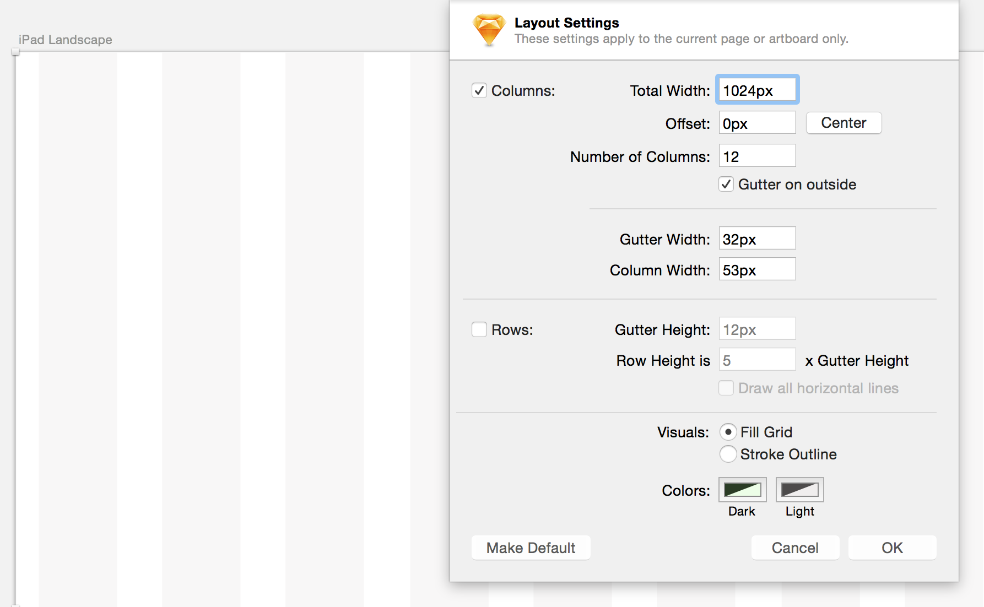
Task: Select the Fill Grid visual style
Action: tap(728, 432)
